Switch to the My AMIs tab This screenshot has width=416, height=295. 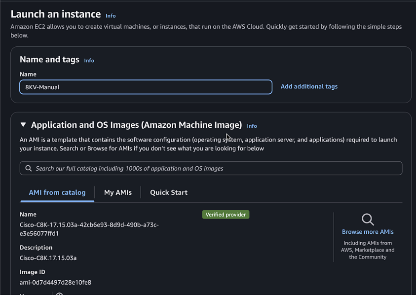(118, 192)
